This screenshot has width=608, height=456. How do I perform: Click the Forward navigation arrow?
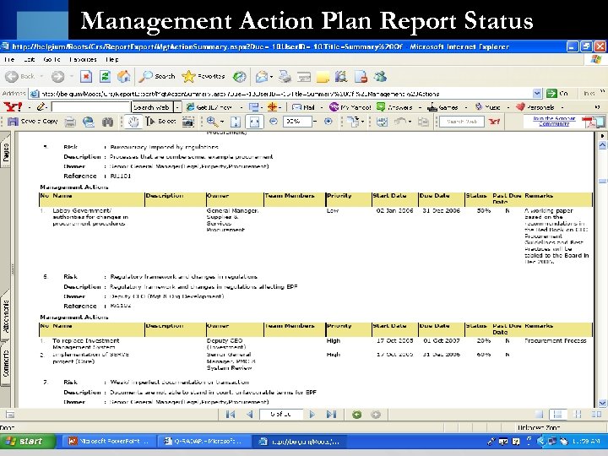(x=57, y=76)
